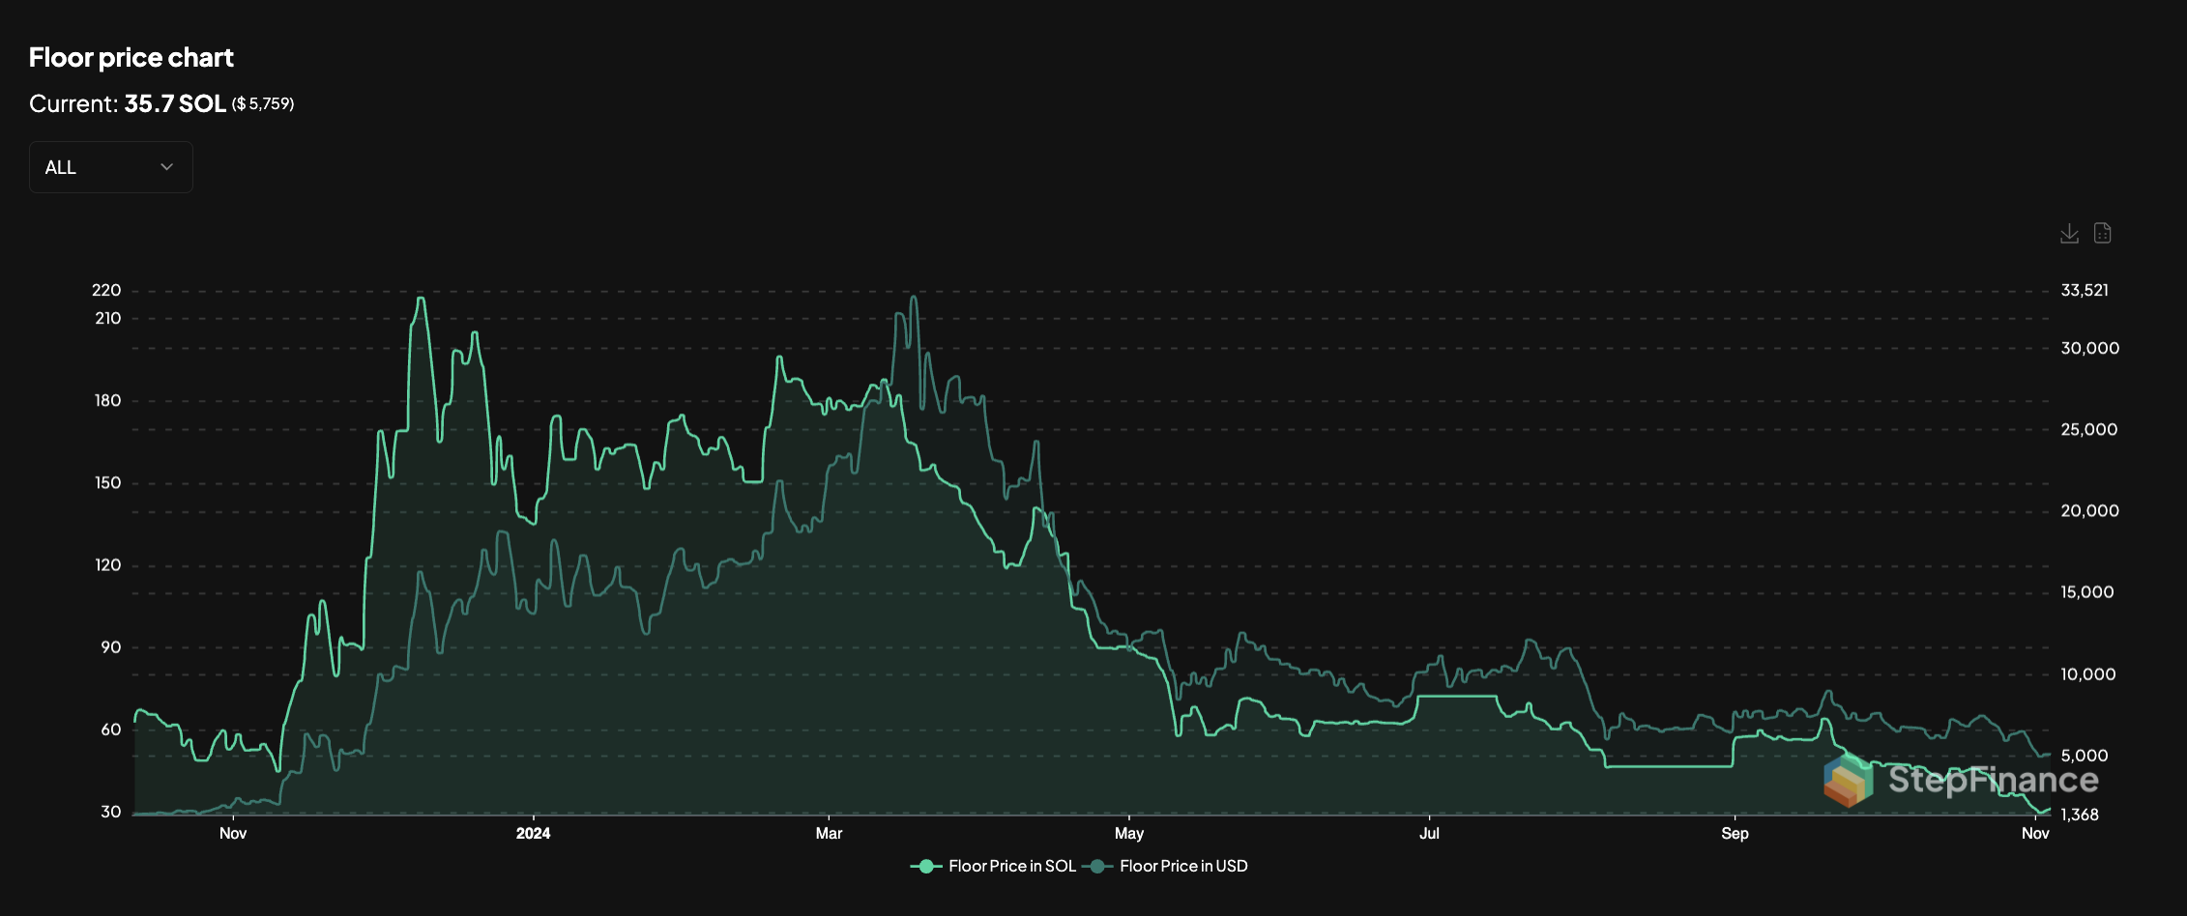The width and height of the screenshot is (2187, 916).
Task: Click the Mar label on the time axis
Action: (x=829, y=833)
